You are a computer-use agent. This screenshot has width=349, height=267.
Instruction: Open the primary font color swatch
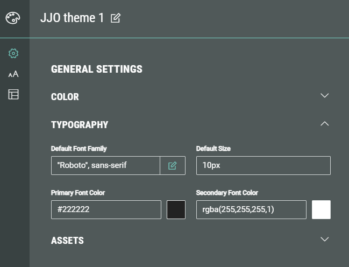(176, 209)
